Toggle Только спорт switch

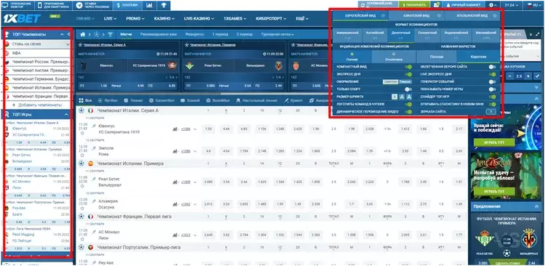click(x=408, y=89)
